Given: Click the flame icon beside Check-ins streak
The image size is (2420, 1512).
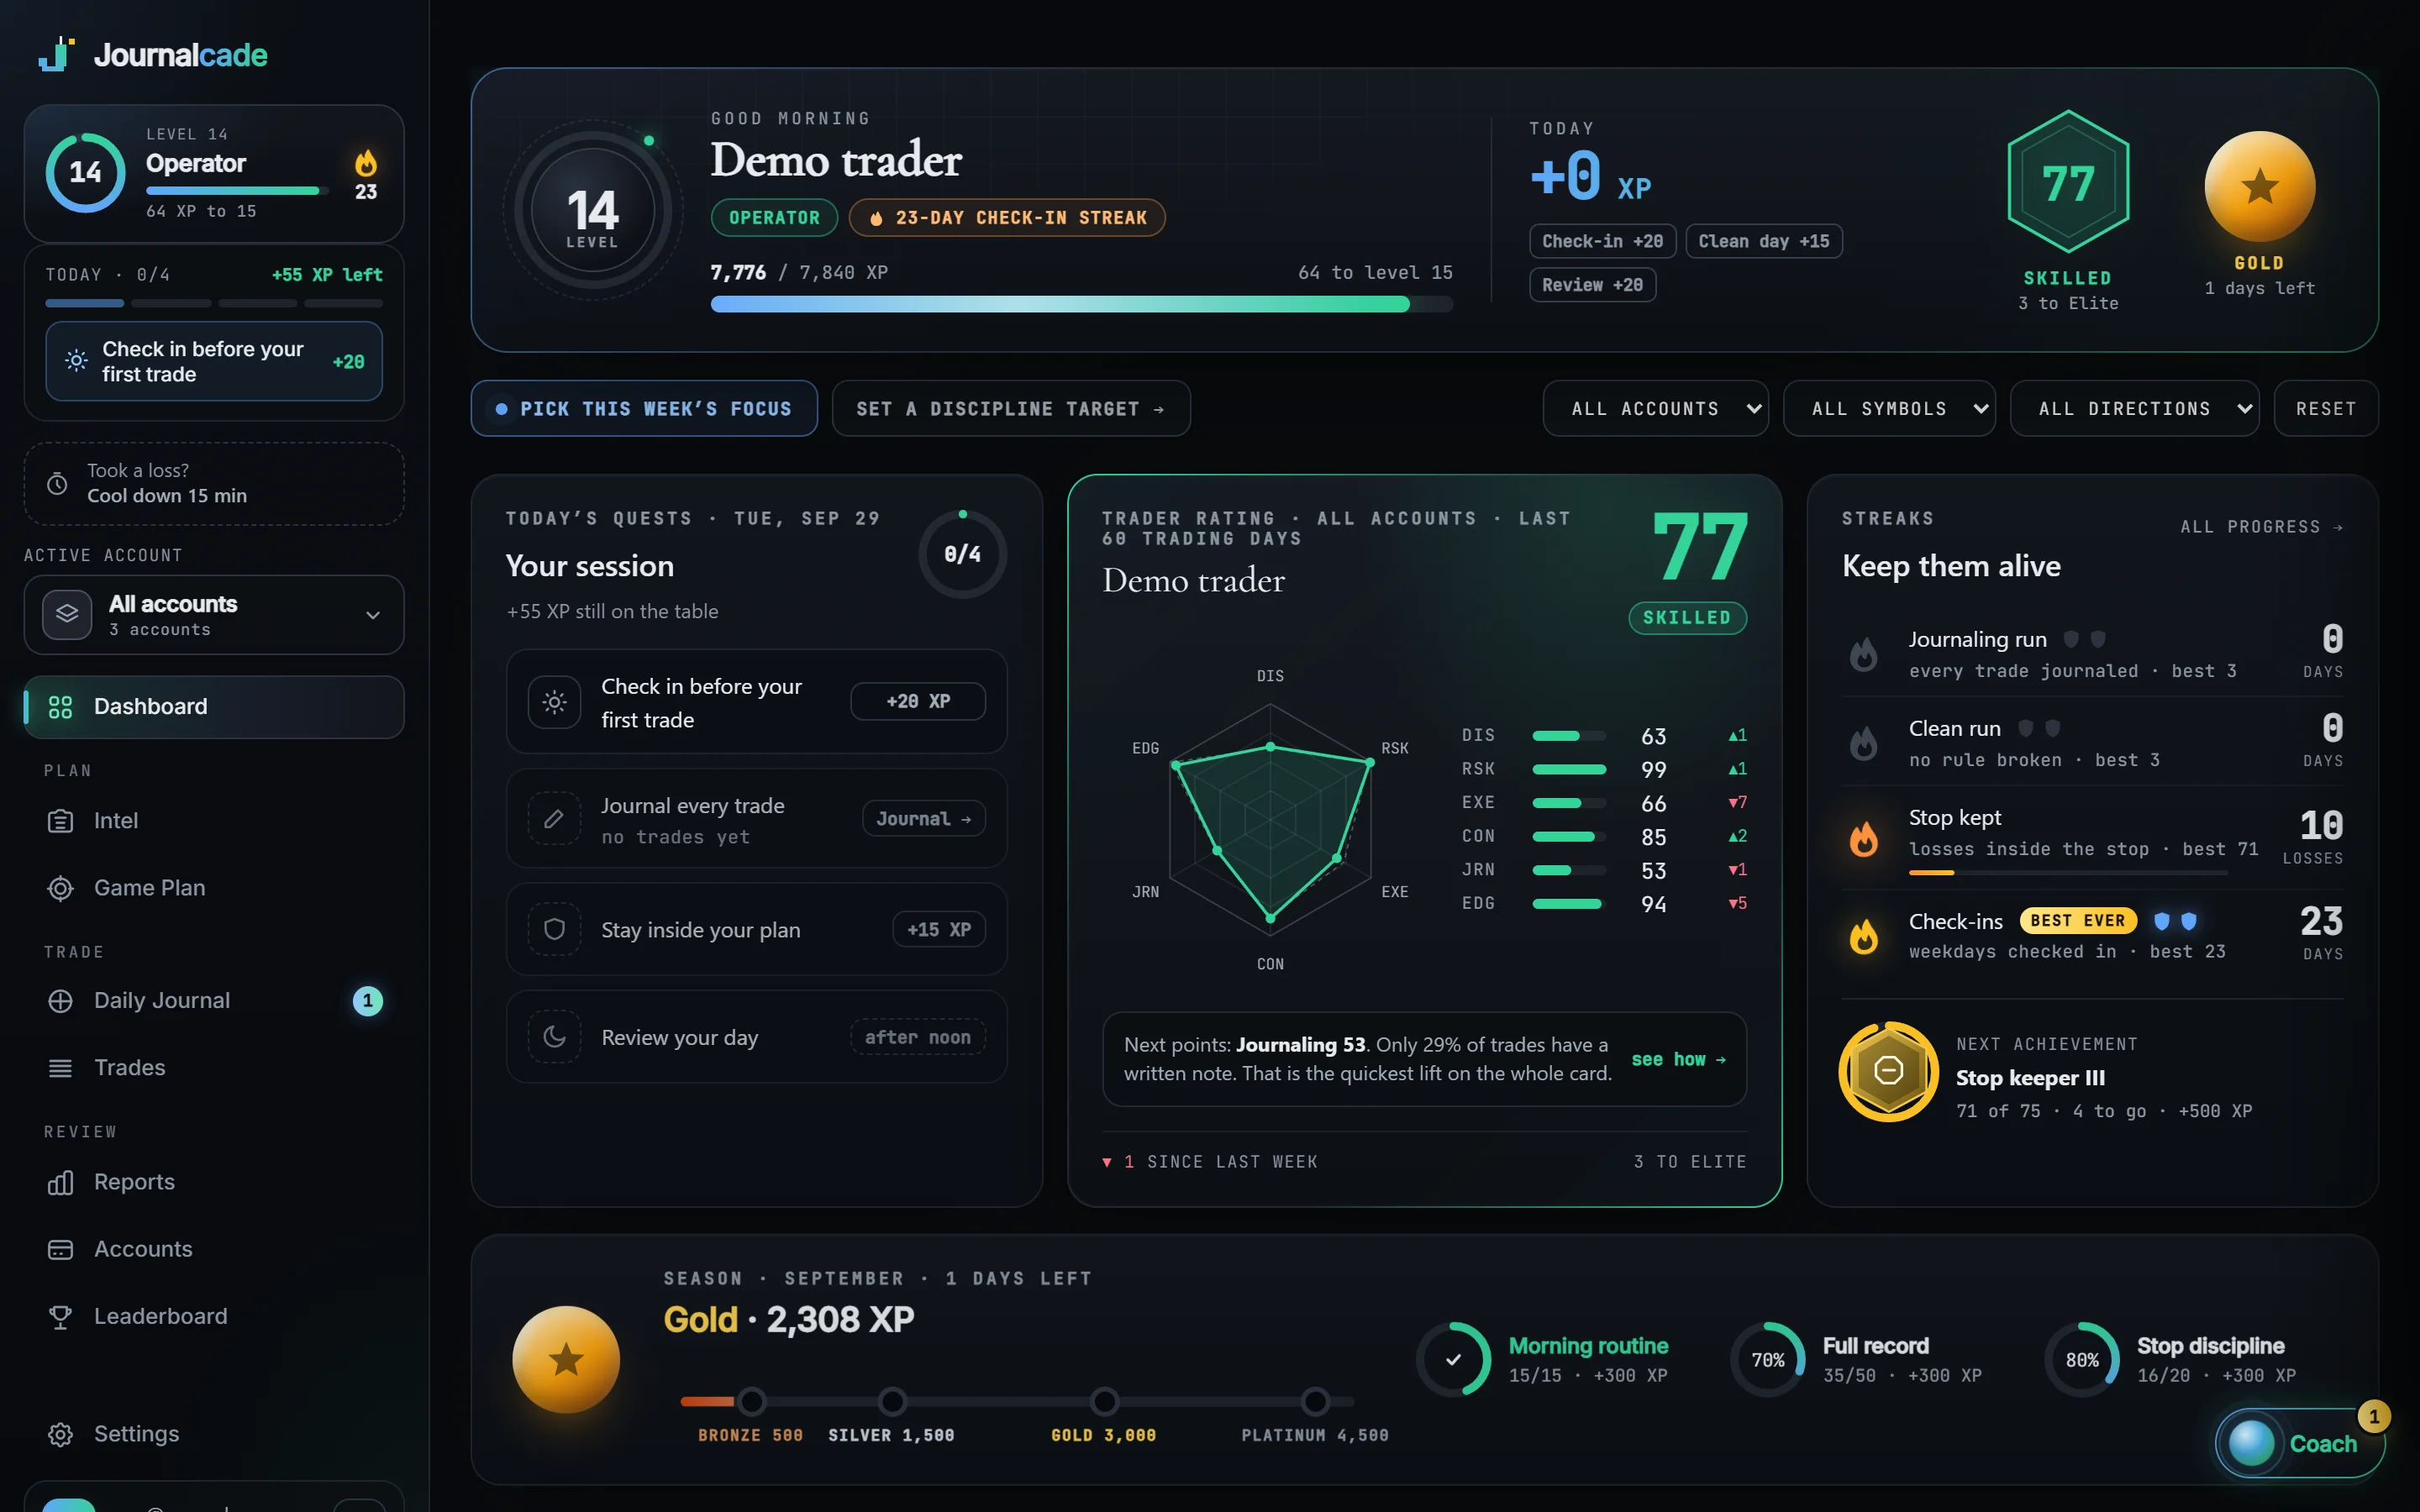Looking at the screenshot, I should coord(1864,936).
